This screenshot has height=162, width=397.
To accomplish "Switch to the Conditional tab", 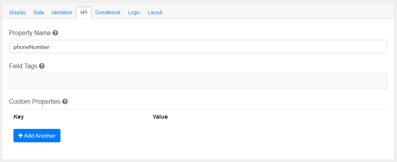I will coord(107,13).
